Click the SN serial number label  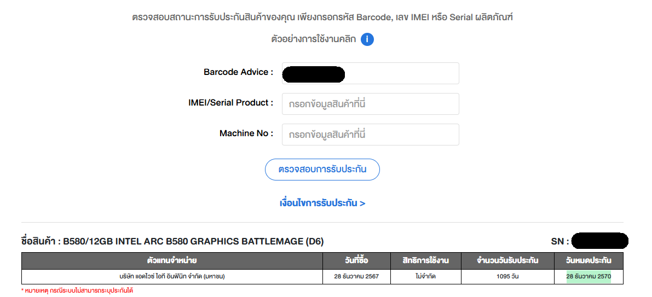(559, 241)
